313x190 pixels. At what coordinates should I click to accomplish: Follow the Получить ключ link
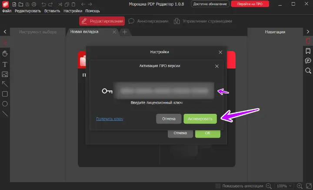(x=110, y=119)
